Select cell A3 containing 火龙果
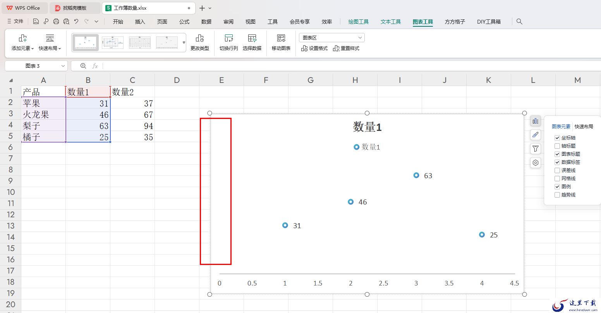Screen dimensions: 601x313 point(43,115)
